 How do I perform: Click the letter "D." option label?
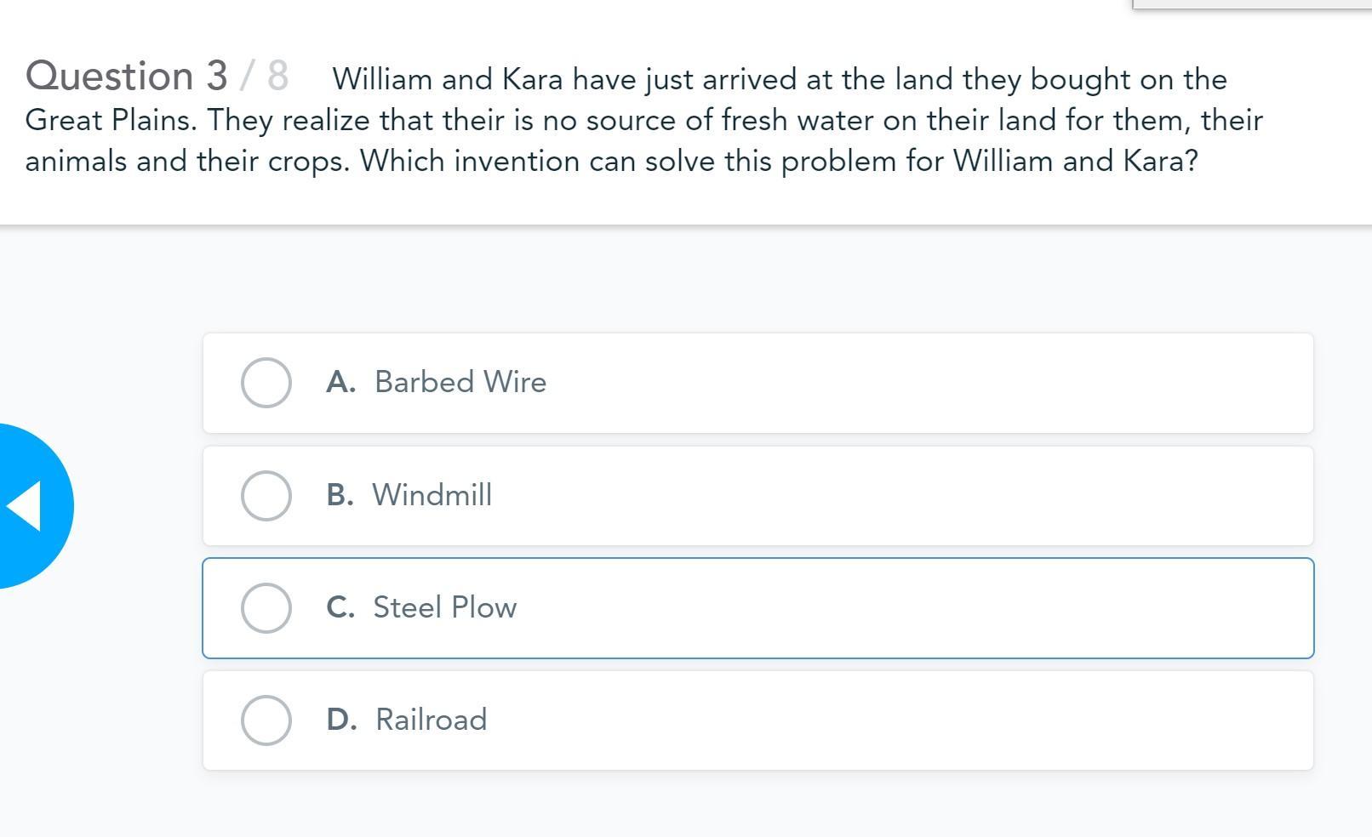click(341, 720)
